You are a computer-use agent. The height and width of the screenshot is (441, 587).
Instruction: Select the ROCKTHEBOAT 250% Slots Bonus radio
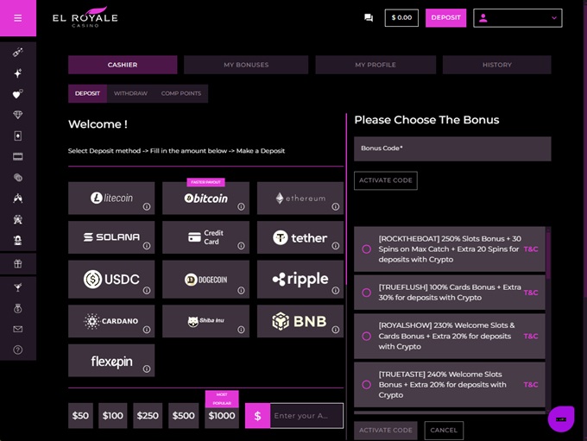367,249
